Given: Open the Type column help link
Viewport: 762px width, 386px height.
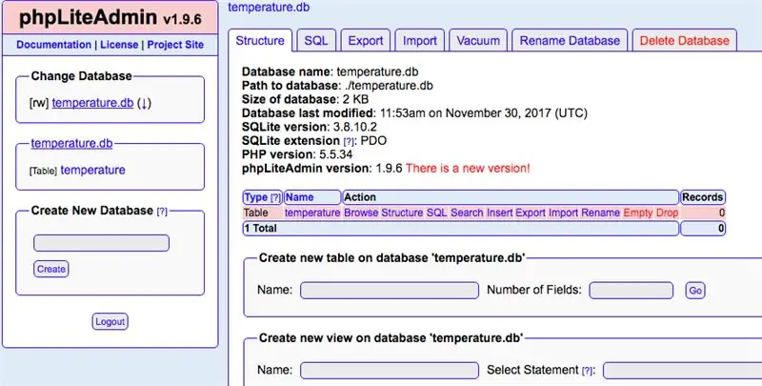Looking at the screenshot, I should [275, 198].
